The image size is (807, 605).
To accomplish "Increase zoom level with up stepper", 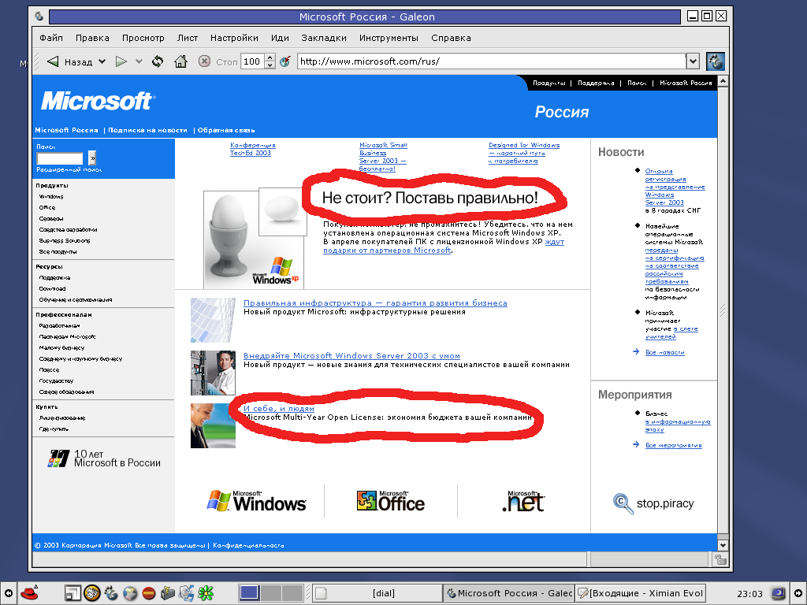I will [x=270, y=58].
